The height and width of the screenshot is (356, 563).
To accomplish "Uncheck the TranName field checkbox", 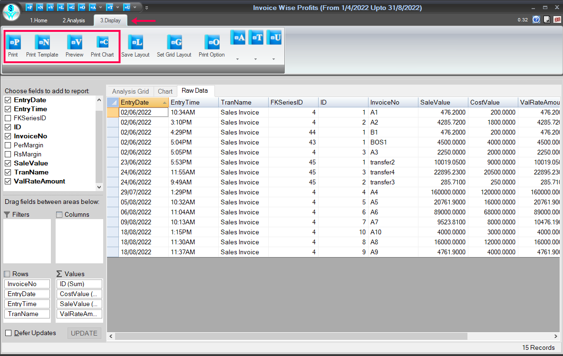I will click(x=8, y=172).
